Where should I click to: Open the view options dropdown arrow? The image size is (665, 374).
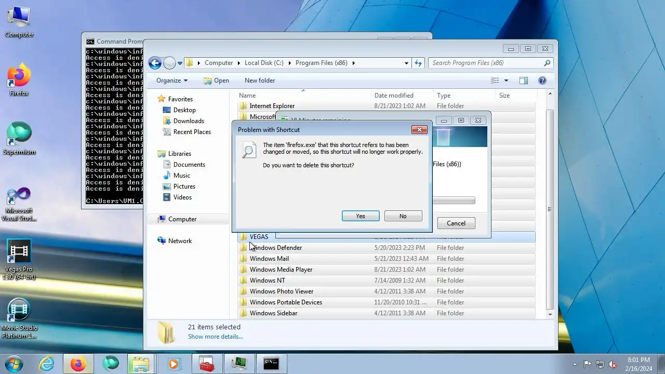click(x=506, y=81)
